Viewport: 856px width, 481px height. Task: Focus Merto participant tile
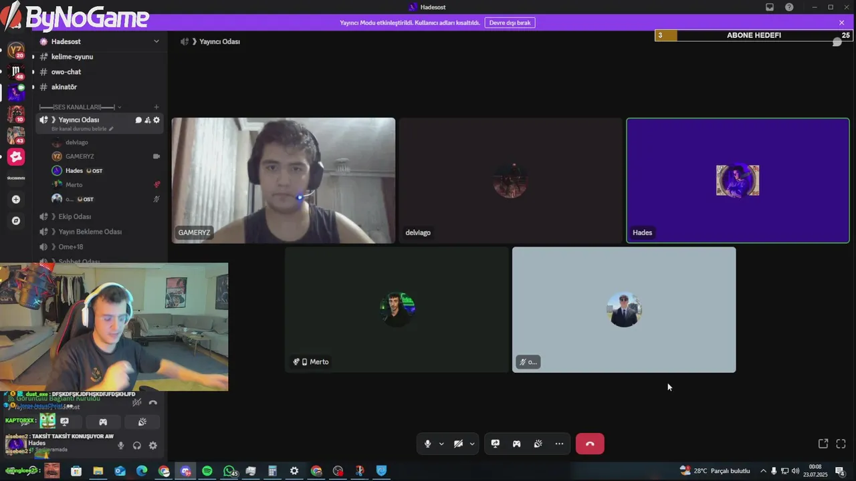click(397, 310)
